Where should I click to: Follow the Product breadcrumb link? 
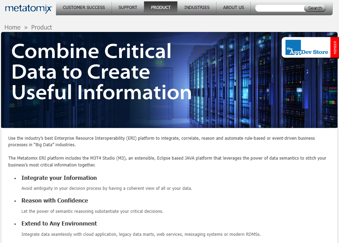coord(42,27)
